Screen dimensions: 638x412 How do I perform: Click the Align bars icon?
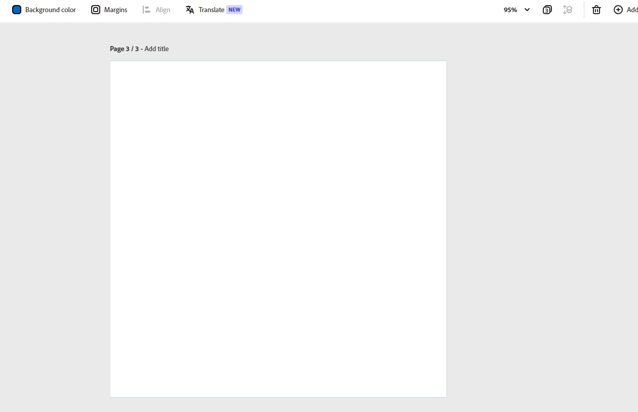tap(147, 10)
